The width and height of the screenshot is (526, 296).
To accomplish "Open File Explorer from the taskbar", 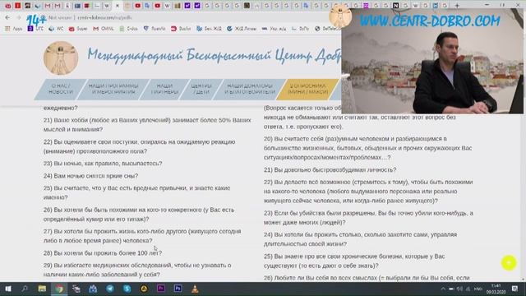I will [42, 289].
